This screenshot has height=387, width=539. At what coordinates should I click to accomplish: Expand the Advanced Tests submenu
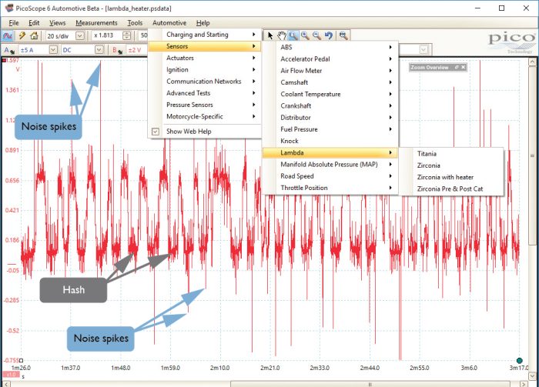[205, 93]
